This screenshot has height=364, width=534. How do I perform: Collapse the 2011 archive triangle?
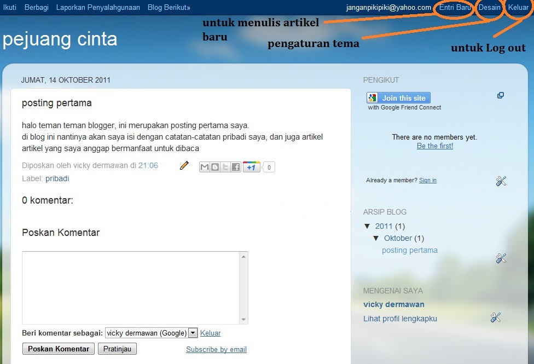pyautogui.click(x=367, y=226)
